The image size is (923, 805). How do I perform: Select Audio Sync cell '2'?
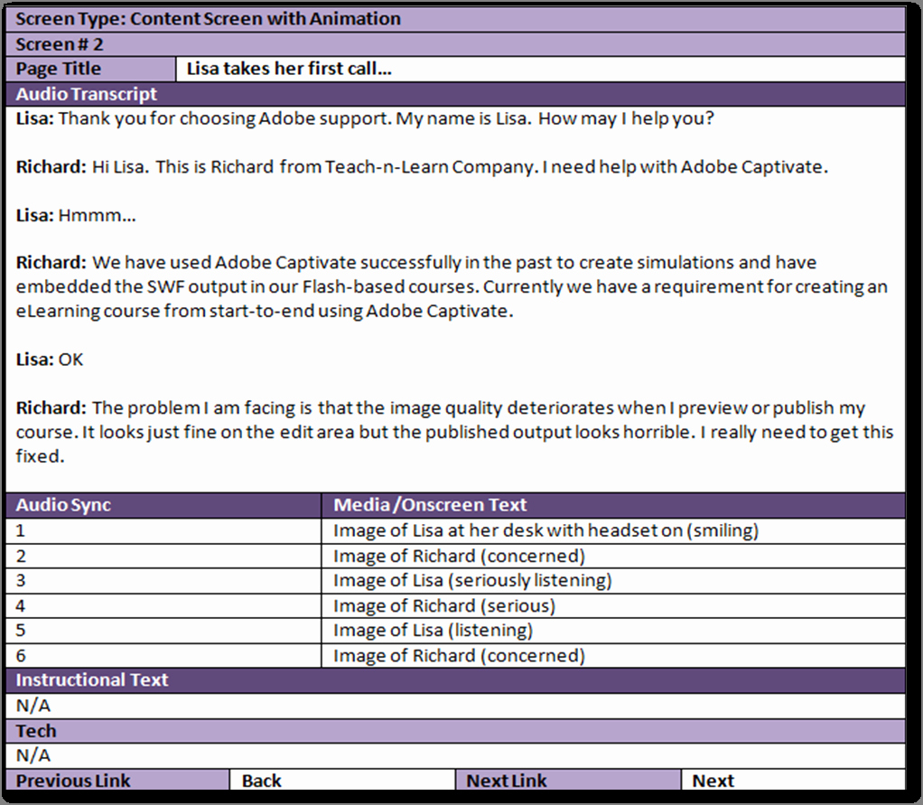click(x=163, y=556)
